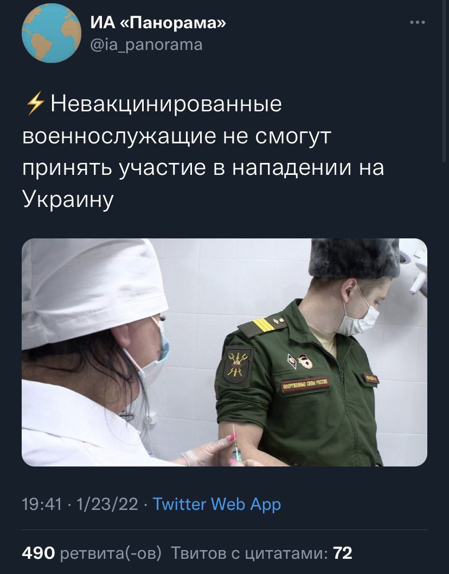Image resolution: width=449 pixels, height=574 pixels.
Task: Open the 19:41 · 1/23/22 timestamp
Action: click(x=80, y=504)
